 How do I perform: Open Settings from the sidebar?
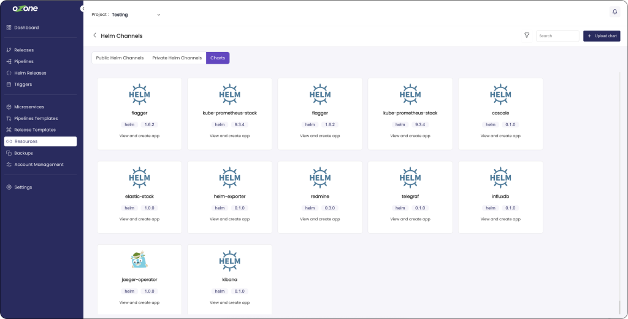pyautogui.click(x=23, y=187)
